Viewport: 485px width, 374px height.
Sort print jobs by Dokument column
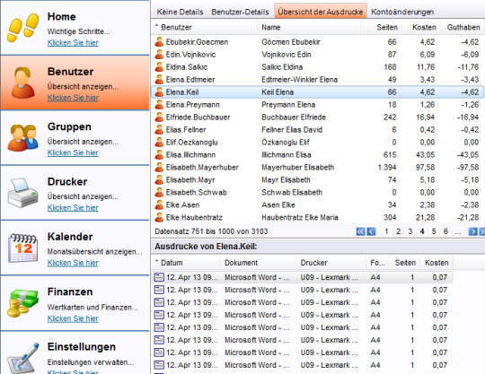click(x=259, y=263)
